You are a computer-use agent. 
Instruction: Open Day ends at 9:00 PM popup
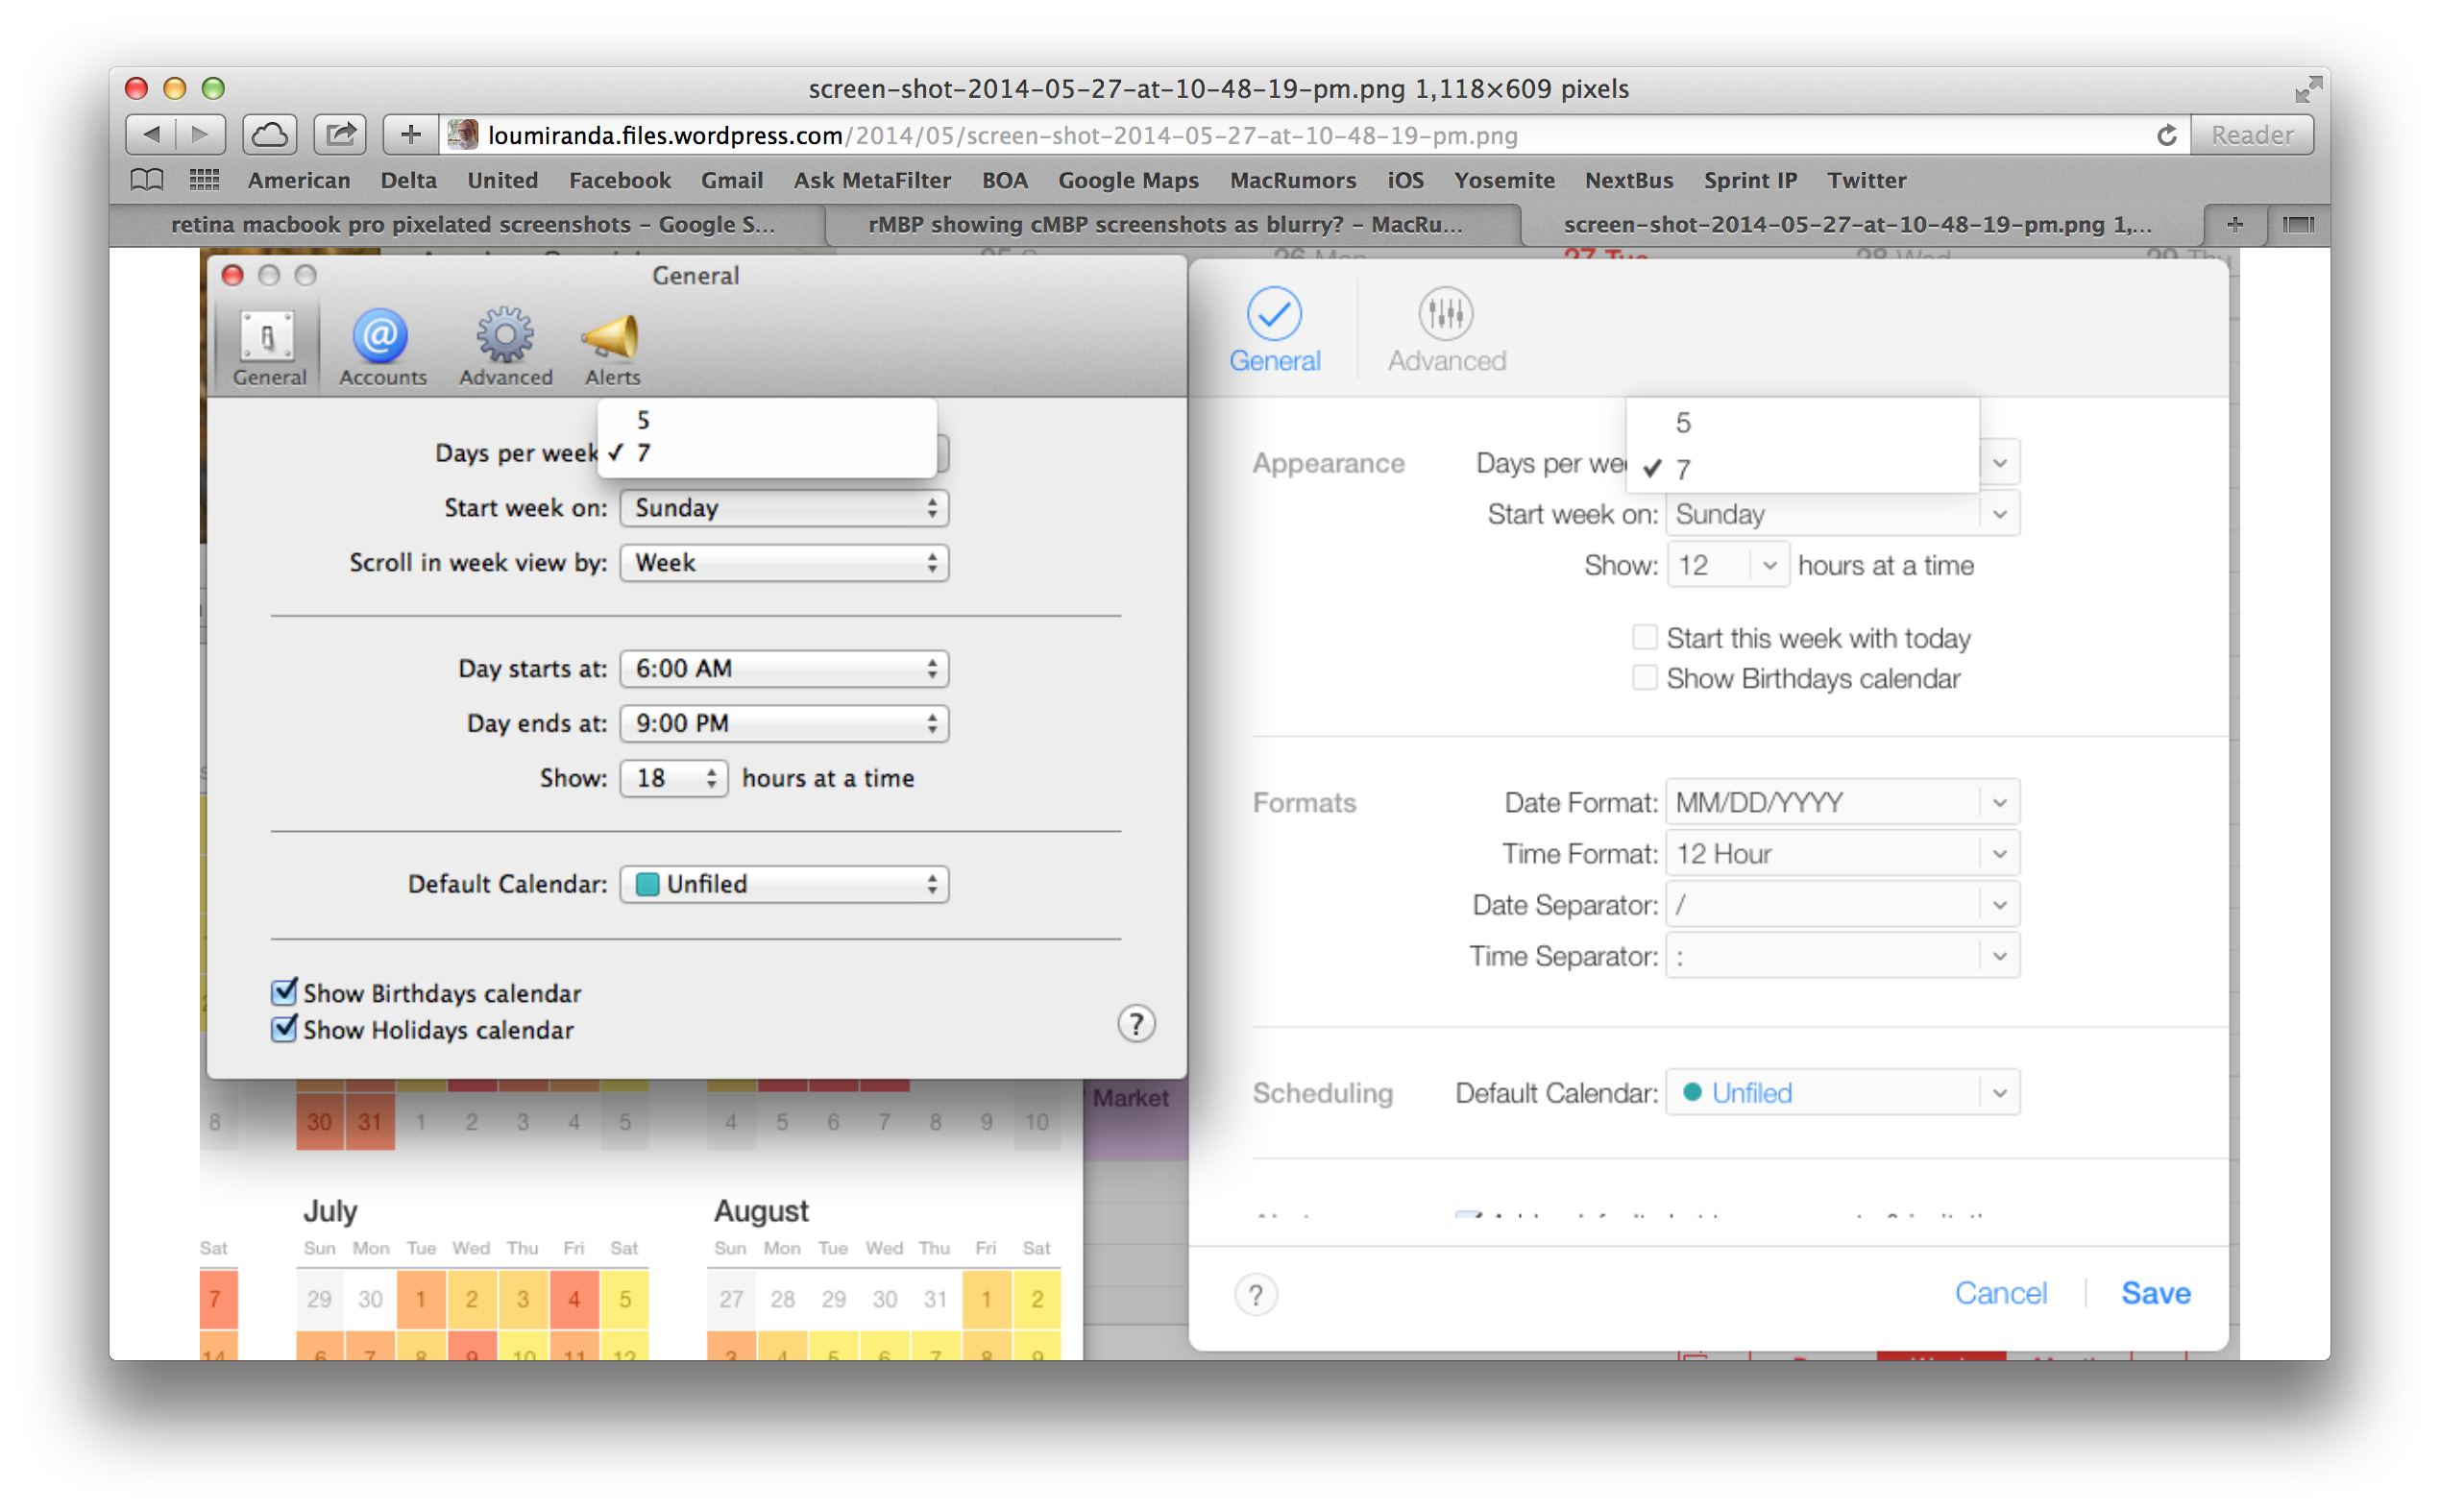(784, 723)
